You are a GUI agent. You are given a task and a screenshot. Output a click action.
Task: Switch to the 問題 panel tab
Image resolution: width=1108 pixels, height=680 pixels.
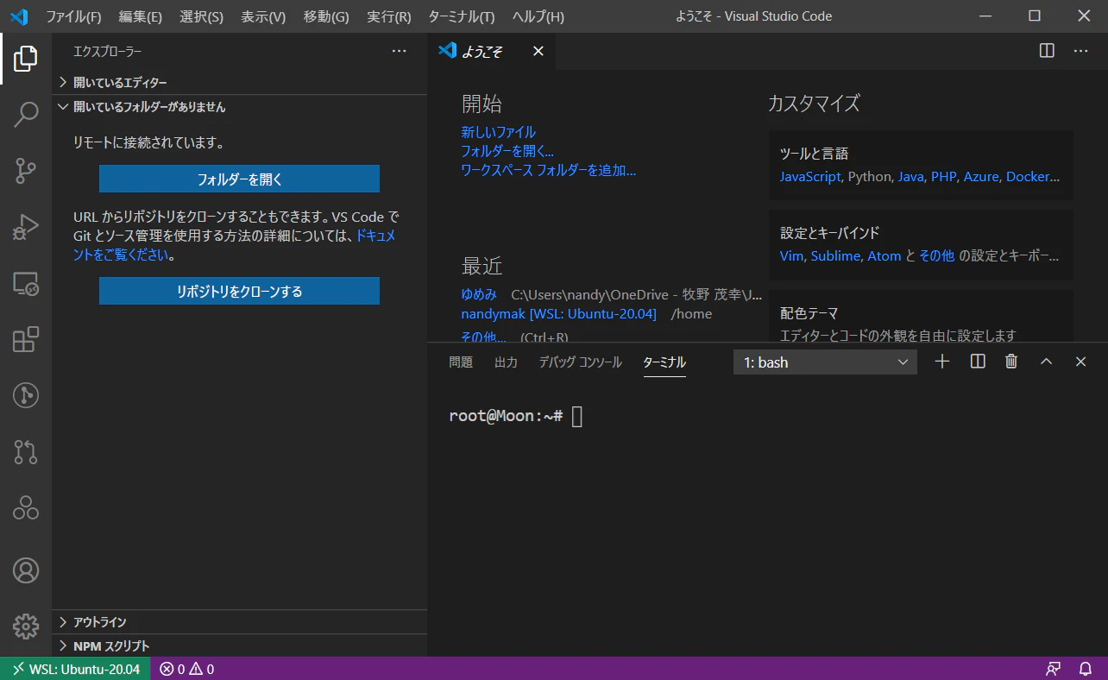click(x=461, y=362)
